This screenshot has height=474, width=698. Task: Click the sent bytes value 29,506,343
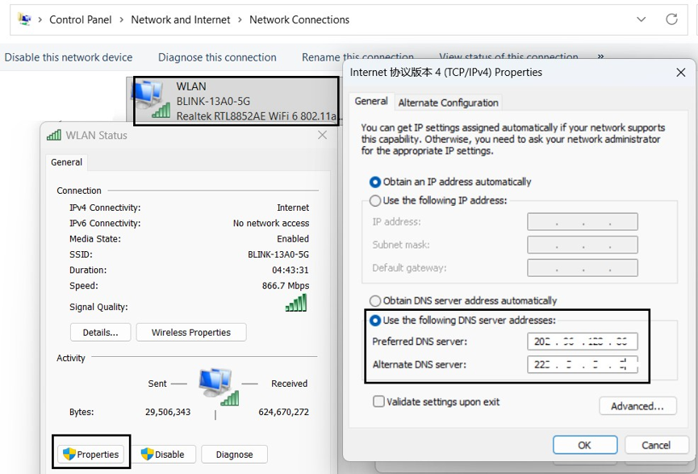168,412
